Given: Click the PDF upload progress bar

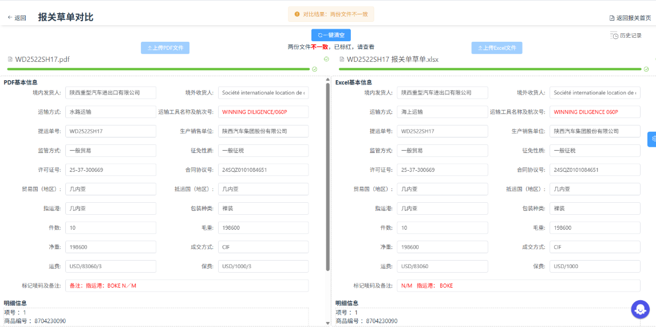Looking at the screenshot, I should 157,69.
